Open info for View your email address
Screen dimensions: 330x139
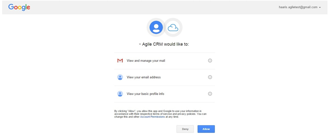(210, 77)
